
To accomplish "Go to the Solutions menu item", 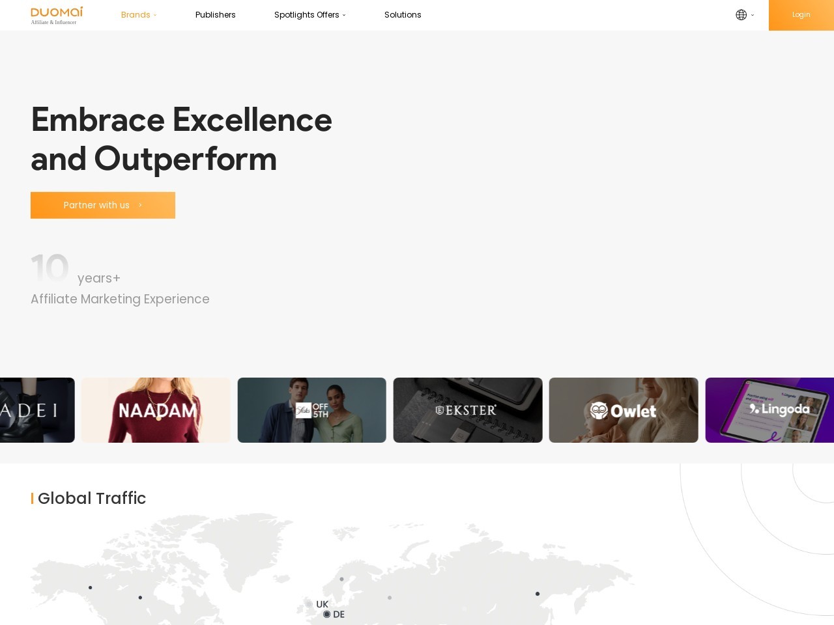I will coord(403,15).
